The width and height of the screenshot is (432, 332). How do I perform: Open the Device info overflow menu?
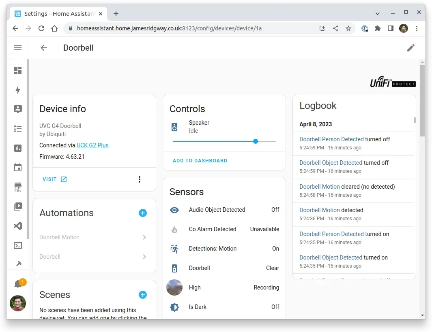point(139,179)
